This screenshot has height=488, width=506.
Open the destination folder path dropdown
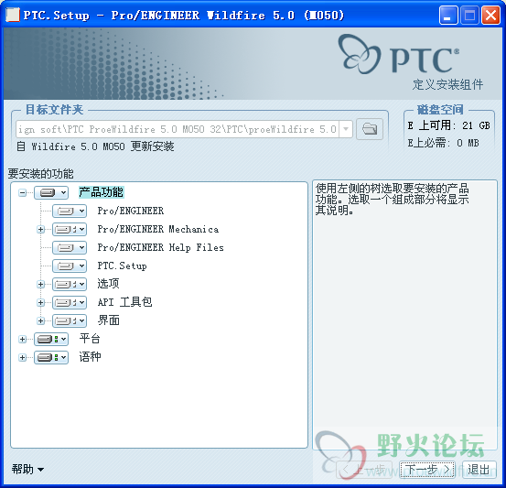coord(346,129)
